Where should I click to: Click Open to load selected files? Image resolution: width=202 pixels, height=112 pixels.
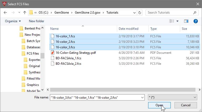pyautogui.click(x=159, y=105)
